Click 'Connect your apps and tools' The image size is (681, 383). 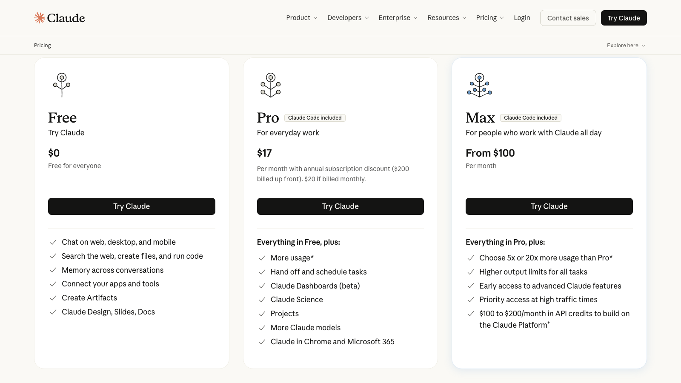pos(111,284)
